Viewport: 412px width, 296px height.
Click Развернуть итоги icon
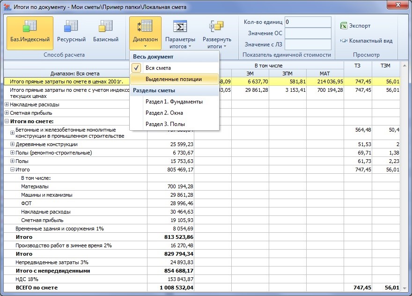[216, 26]
